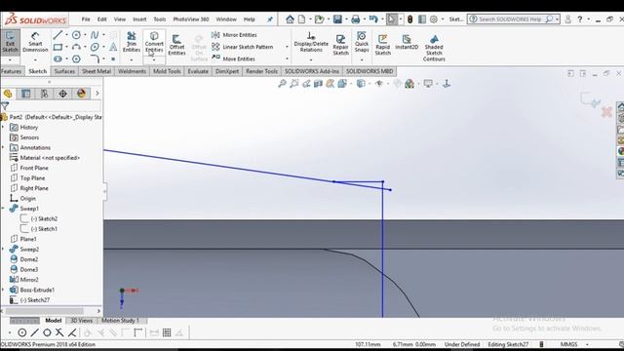
Task: Open Quick Snaps
Action: point(362,42)
